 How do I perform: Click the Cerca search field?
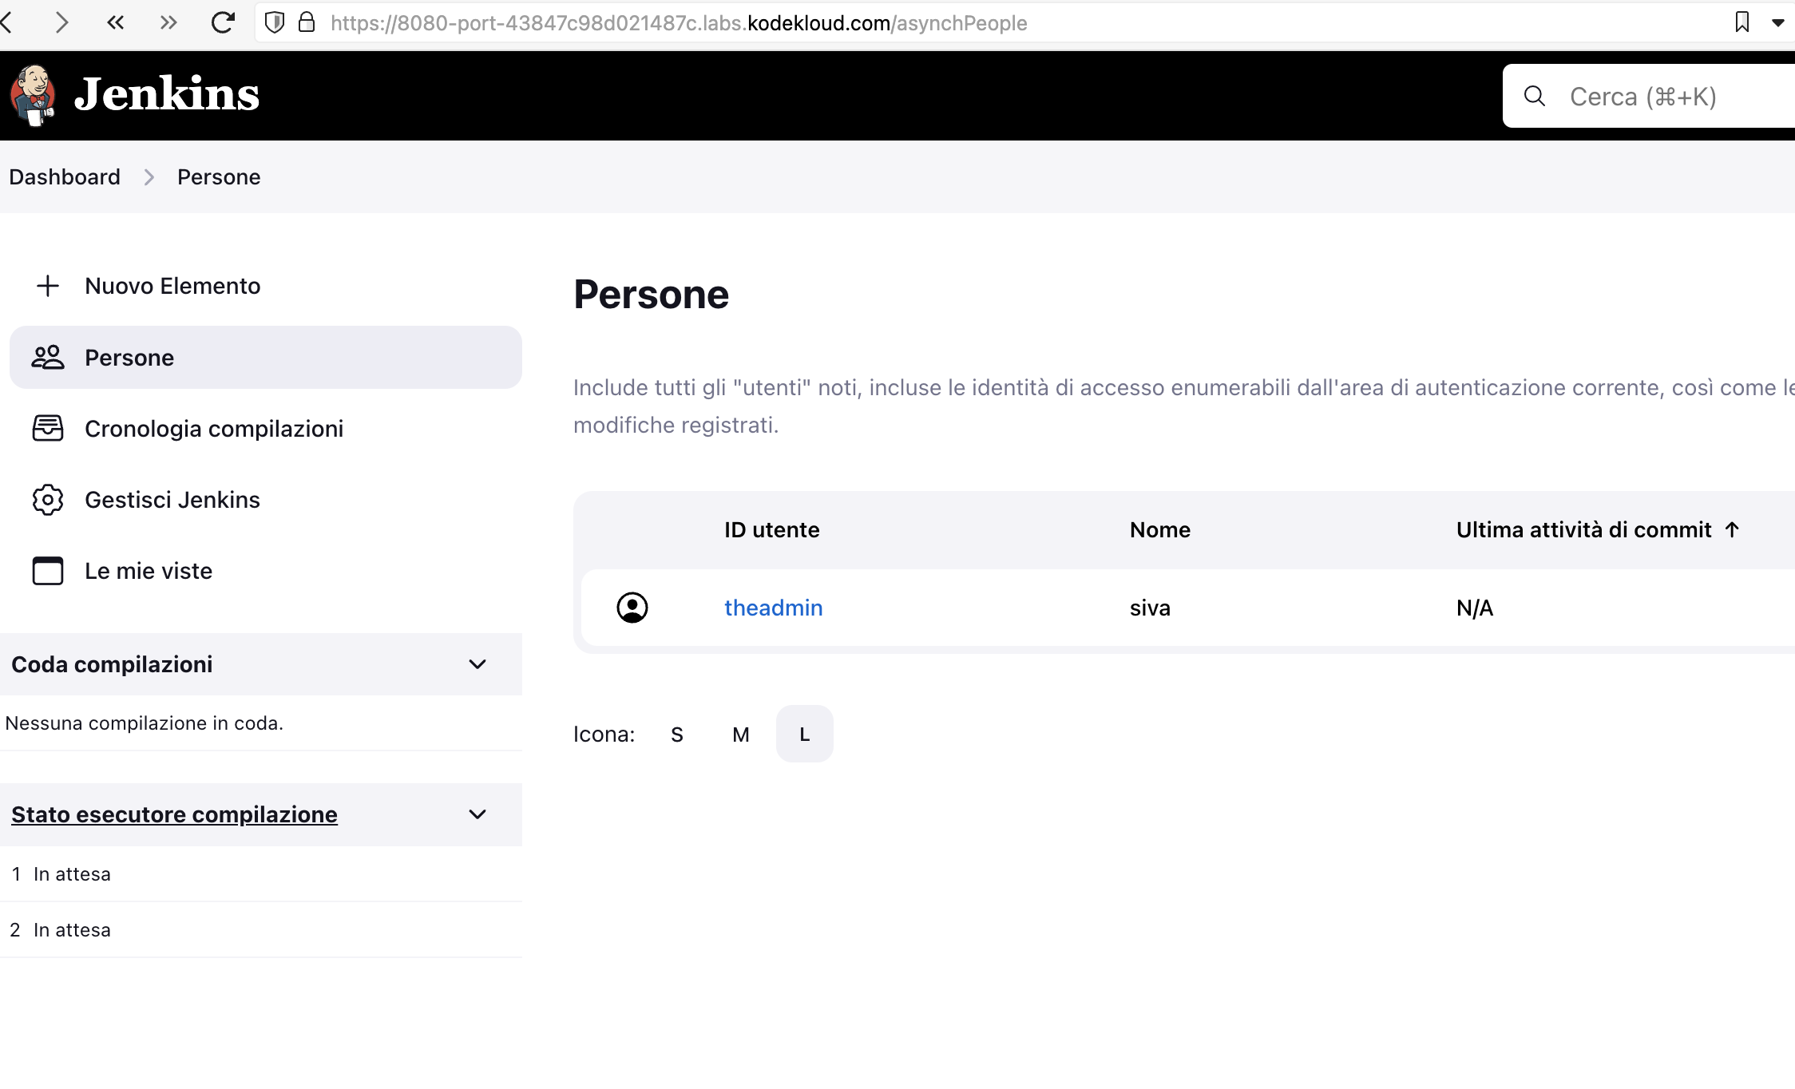coord(1661,97)
